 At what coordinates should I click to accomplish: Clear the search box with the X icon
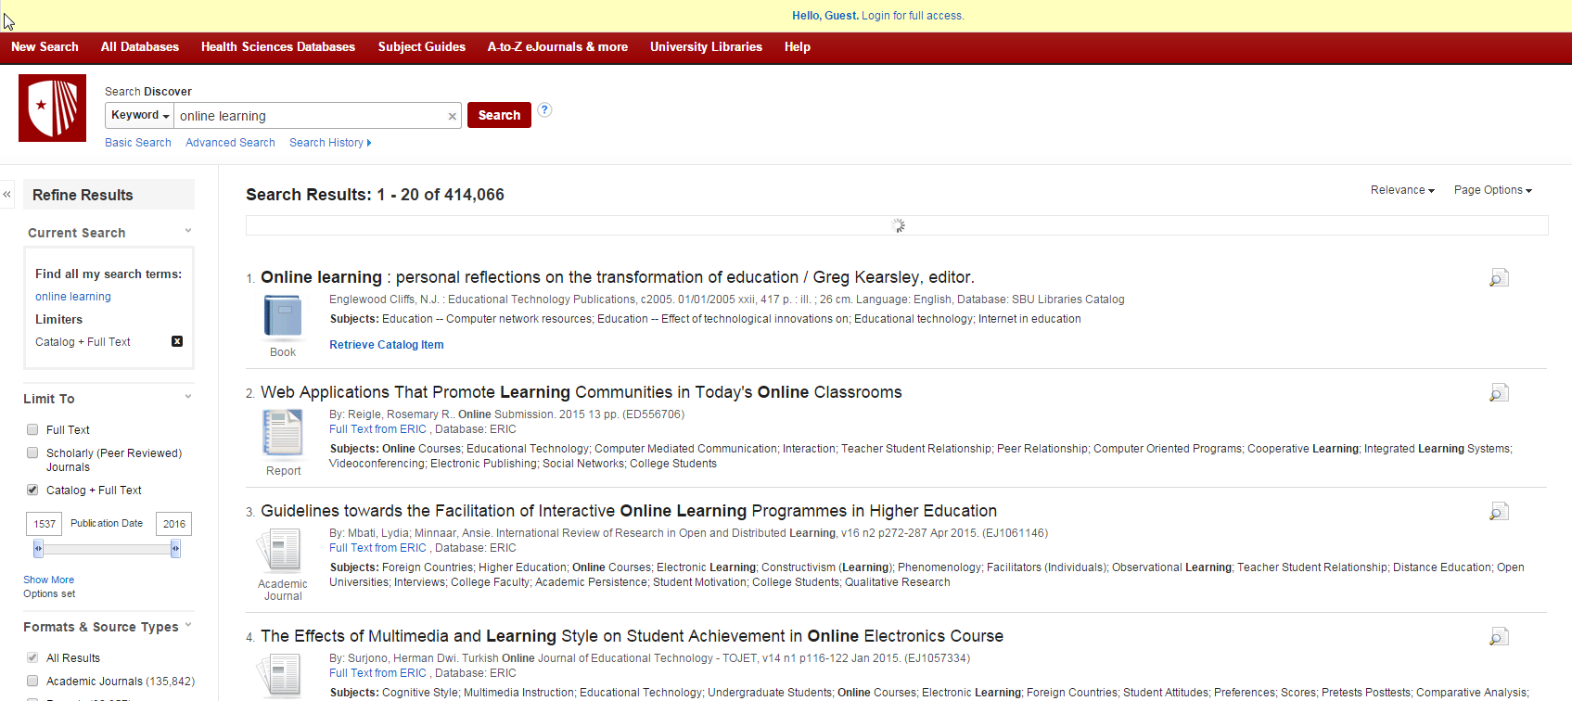point(452,116)
